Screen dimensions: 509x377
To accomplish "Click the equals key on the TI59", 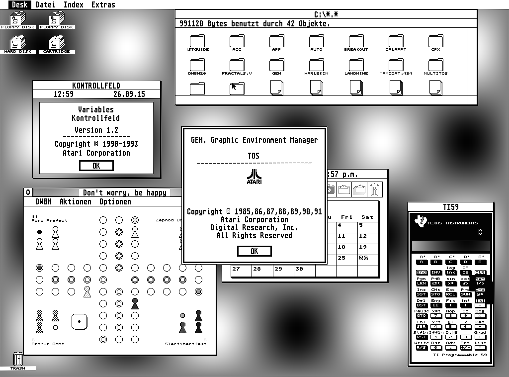I will pos(480,348).
